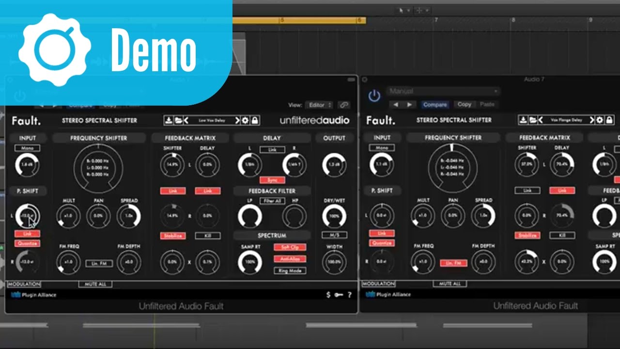Click the lock icon in right Fault plugin
This screenshot has width=620, height=349.
(x=608, y=120)
